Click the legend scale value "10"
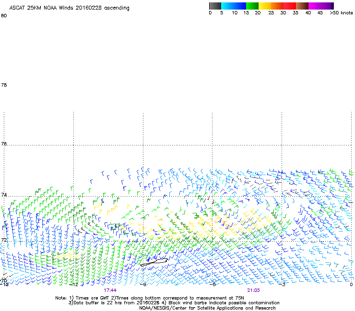The height and width of the screenshot is (311, 355). click(x=235, y=13)
